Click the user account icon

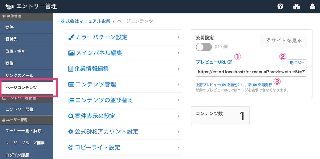(x=313, y=6)
